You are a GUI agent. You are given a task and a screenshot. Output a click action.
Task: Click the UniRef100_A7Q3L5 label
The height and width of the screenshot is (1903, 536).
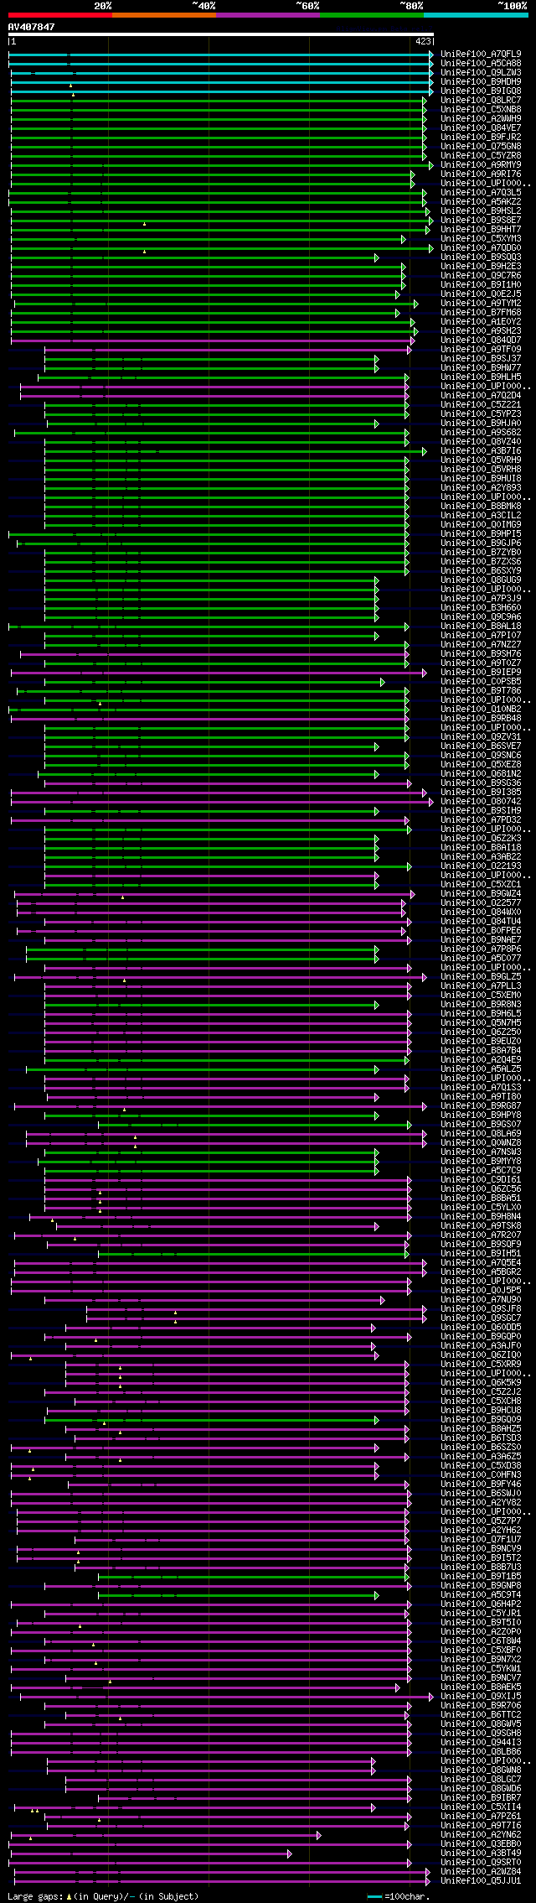point(481,192)
